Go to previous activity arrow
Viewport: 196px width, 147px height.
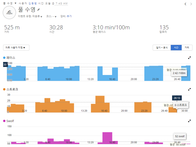pyautogui.click(x=185, y=4)
